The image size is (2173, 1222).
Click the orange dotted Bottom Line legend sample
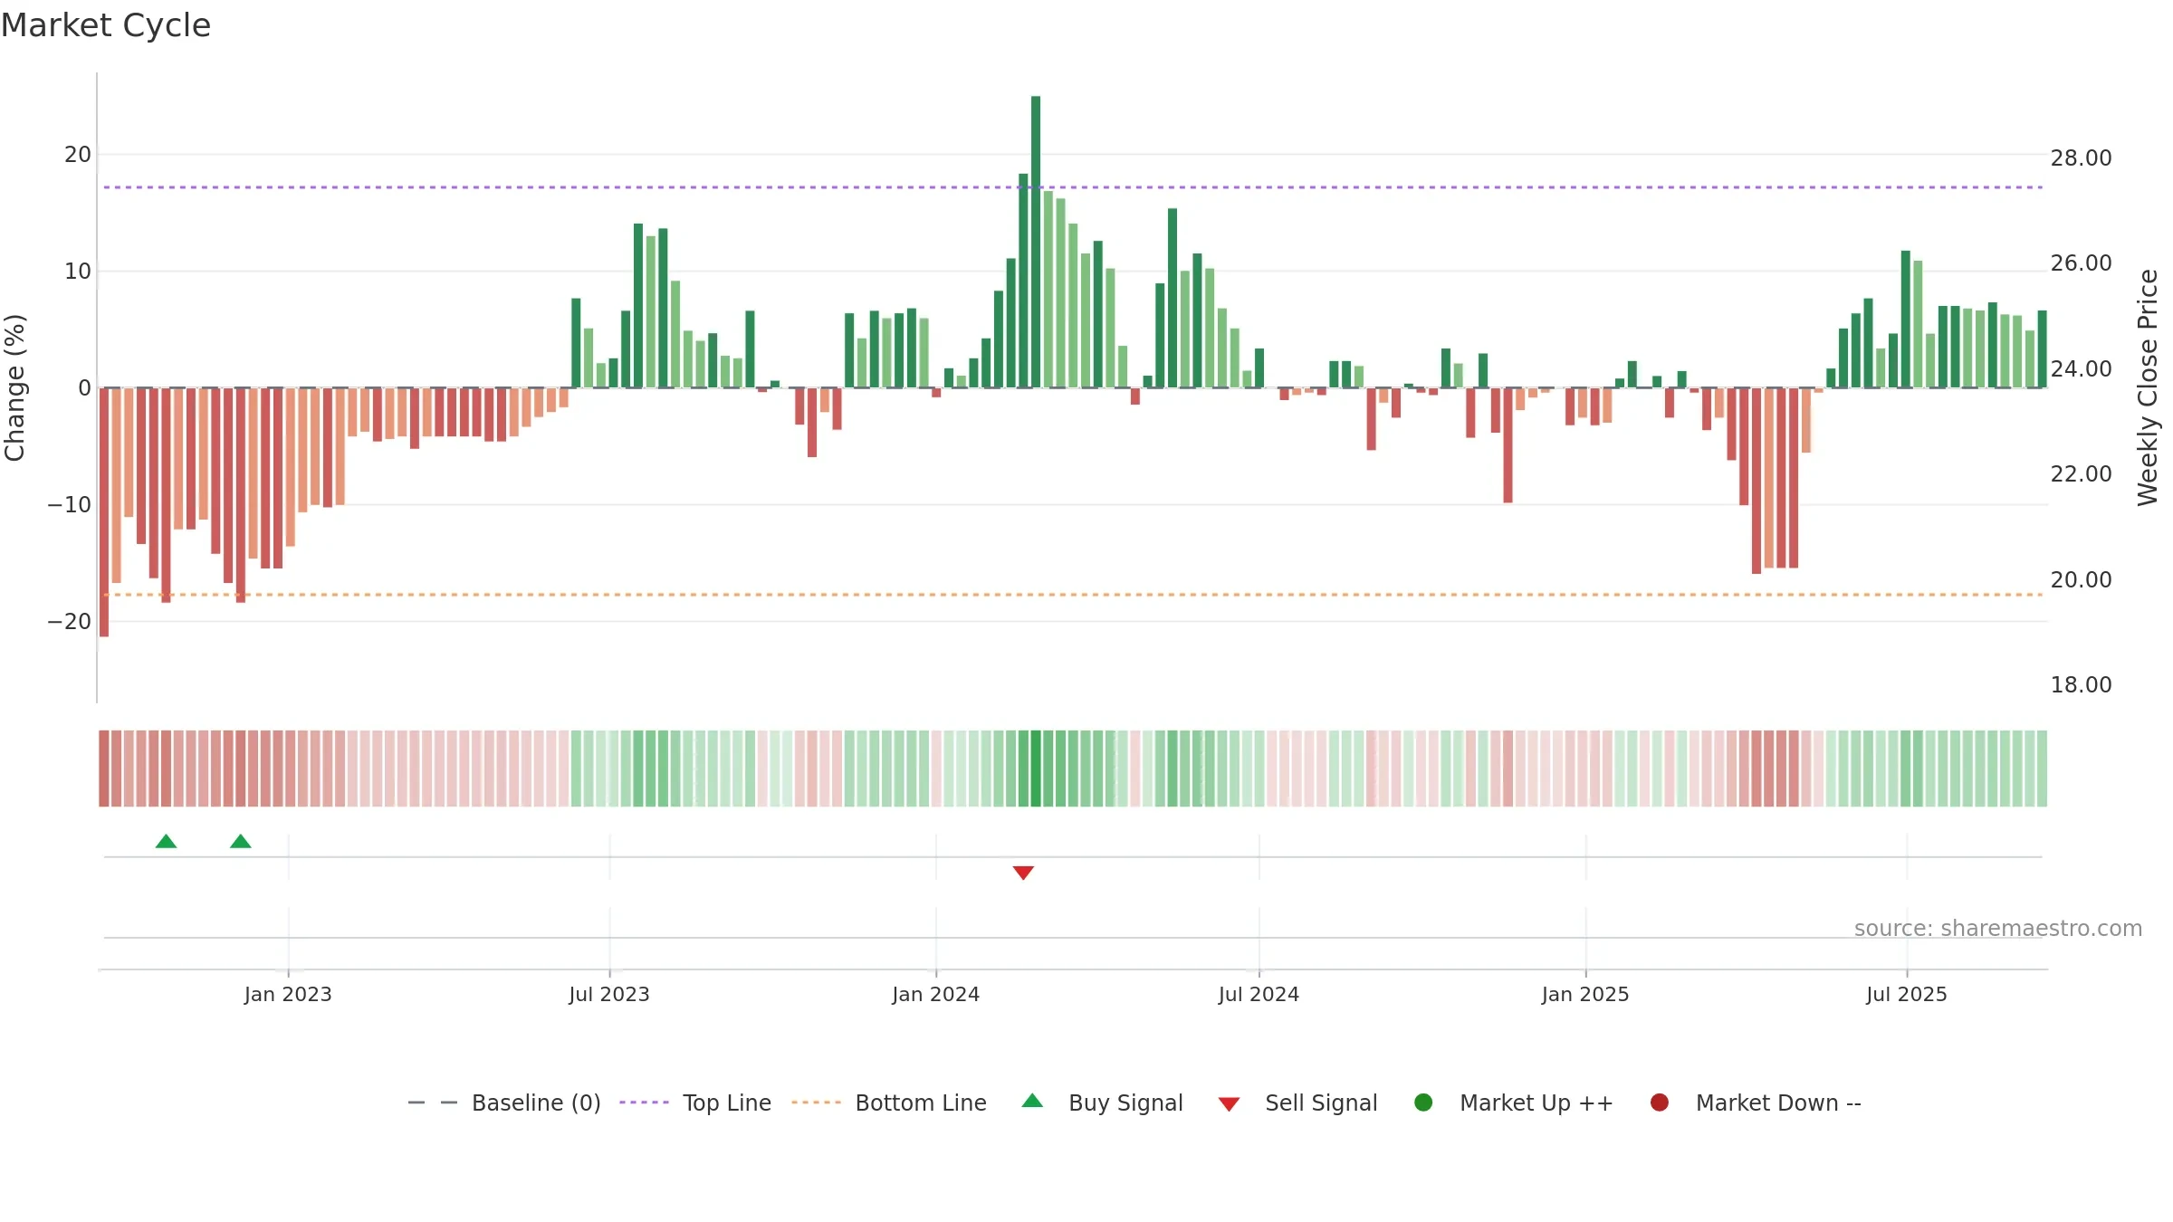click(816, 1103)
